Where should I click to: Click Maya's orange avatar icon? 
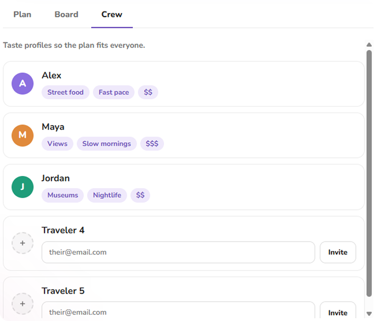coord(22,135)
